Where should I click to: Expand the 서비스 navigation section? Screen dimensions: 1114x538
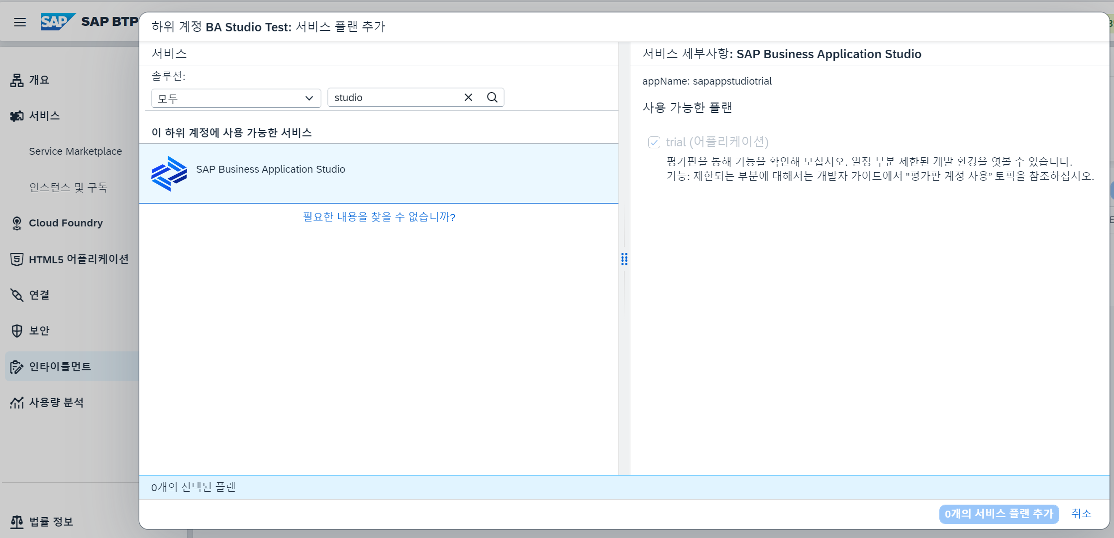pos(44,116)
